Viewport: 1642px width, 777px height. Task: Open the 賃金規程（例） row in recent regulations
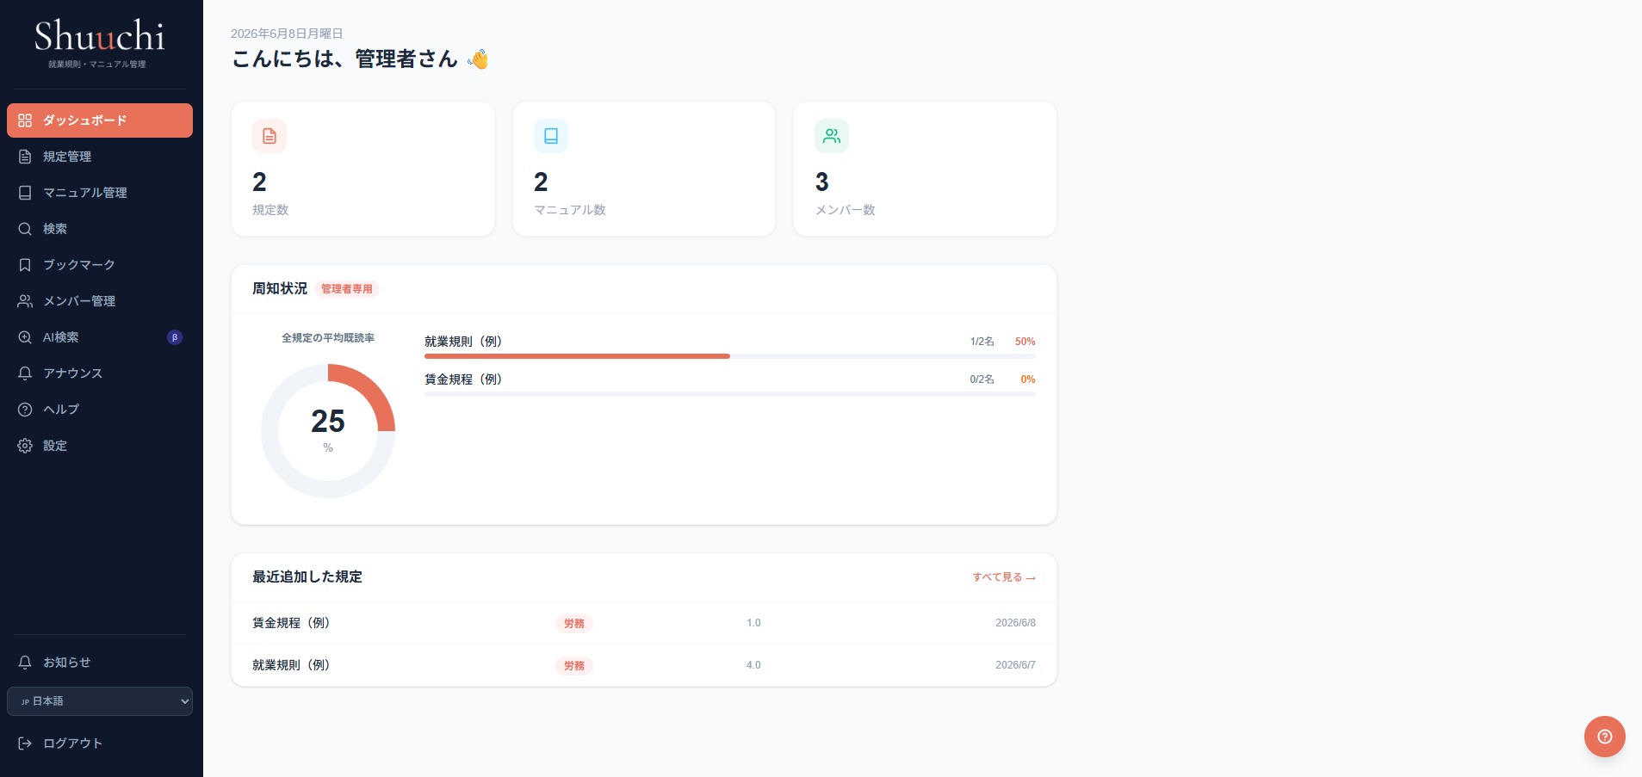point(644,623)
